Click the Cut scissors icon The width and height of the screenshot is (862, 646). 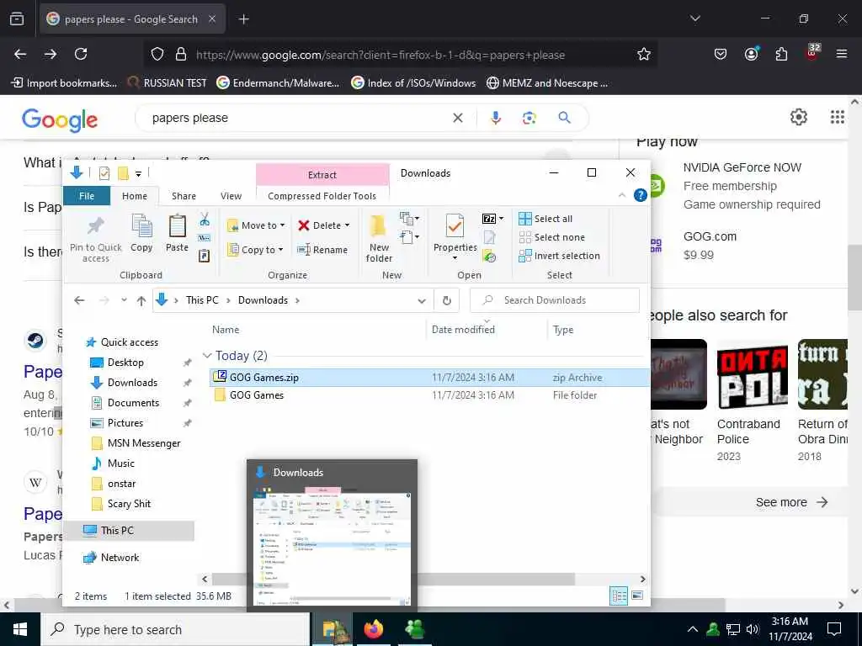point(205,220)
